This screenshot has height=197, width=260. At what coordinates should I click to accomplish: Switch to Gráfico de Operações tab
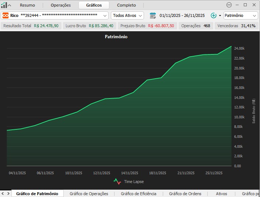(89, 194)
